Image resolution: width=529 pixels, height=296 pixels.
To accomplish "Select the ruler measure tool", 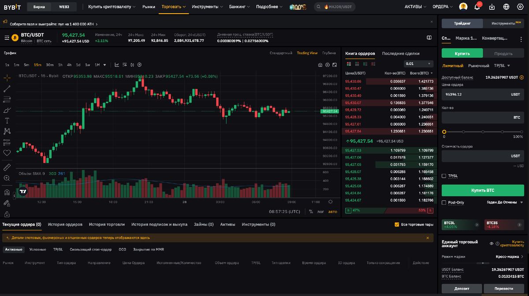I will pos(7,167).
